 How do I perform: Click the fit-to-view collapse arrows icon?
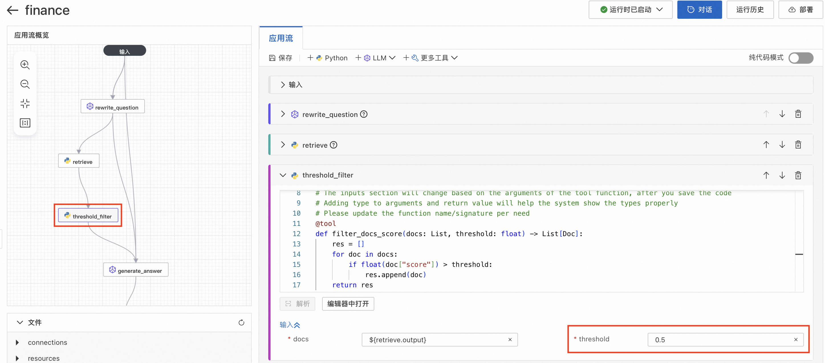click(x=25, y=104)
